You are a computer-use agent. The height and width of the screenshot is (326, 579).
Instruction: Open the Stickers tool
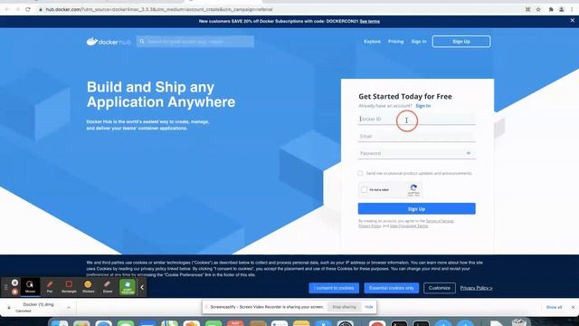click(x=88, y=286)
